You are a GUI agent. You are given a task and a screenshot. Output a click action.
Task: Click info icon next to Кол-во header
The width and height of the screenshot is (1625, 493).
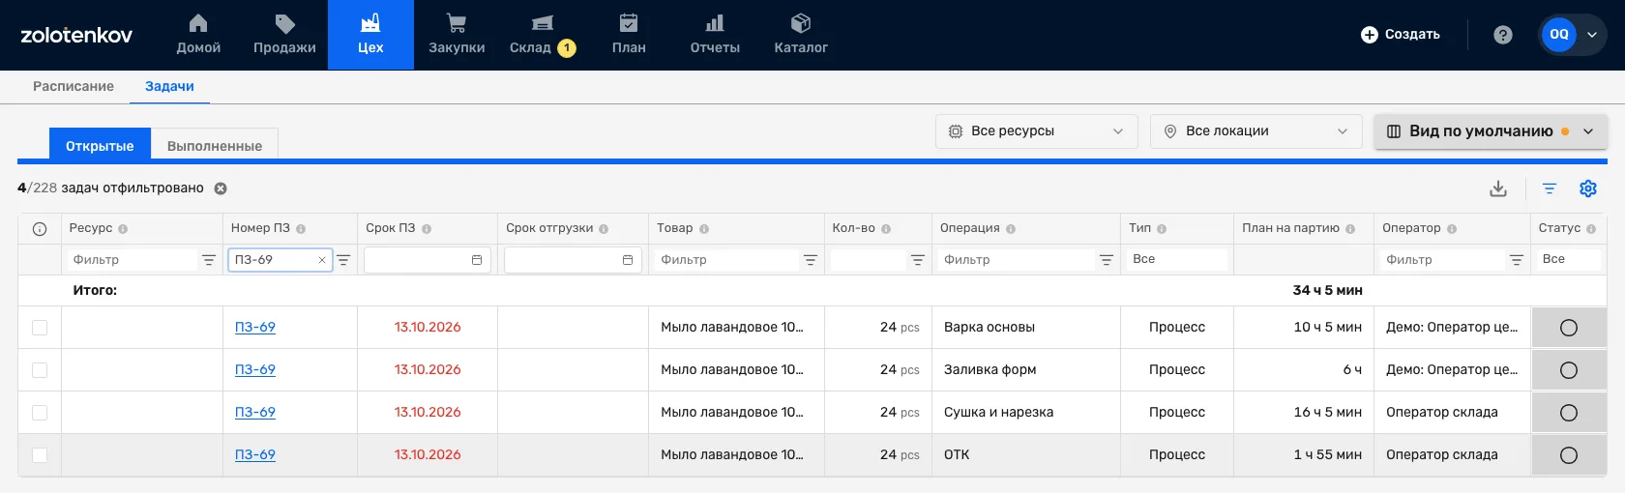pos(886,229)
